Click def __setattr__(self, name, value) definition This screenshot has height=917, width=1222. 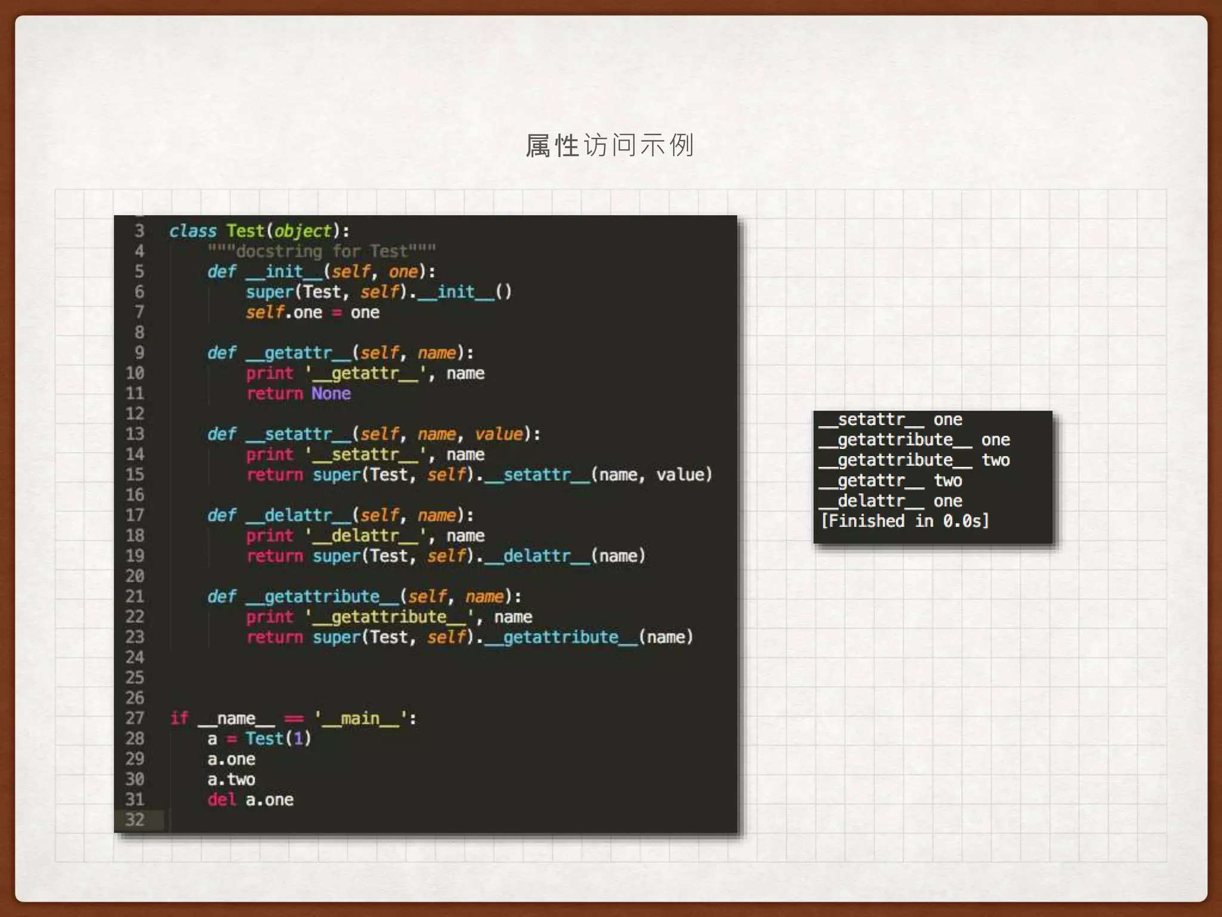[374, 434]
